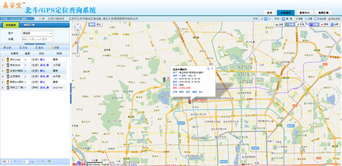Toggle 区域 region mode on map
Screen dimensions: 342x166
301,25
